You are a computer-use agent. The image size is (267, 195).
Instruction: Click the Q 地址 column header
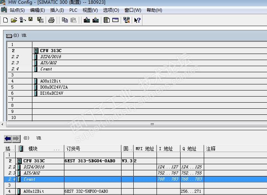[192, 149]
